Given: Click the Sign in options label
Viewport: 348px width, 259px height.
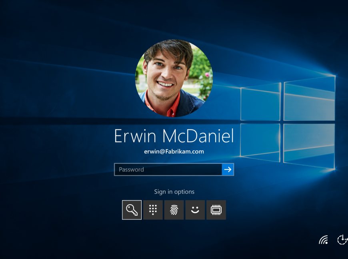Looking at the screenshot, I should [174, 191].
